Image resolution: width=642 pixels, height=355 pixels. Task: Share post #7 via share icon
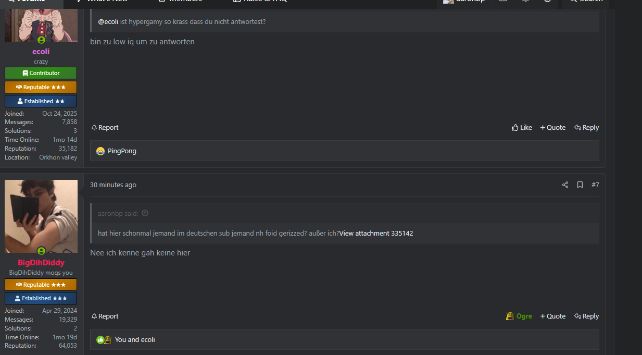(x=565, y=185)
